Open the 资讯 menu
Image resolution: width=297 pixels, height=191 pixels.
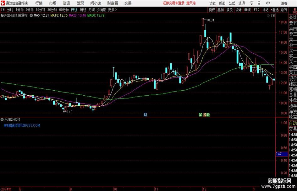tap(67, 3)
